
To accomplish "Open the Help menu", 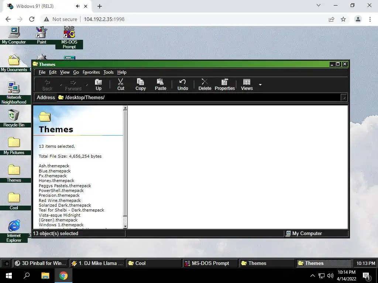I will click(122, 72).
